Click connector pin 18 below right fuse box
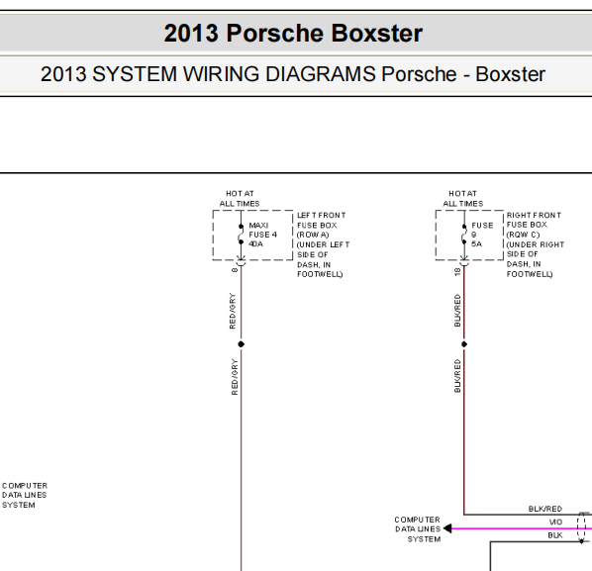This screenshot has width=592, height=571. (457, 272)
